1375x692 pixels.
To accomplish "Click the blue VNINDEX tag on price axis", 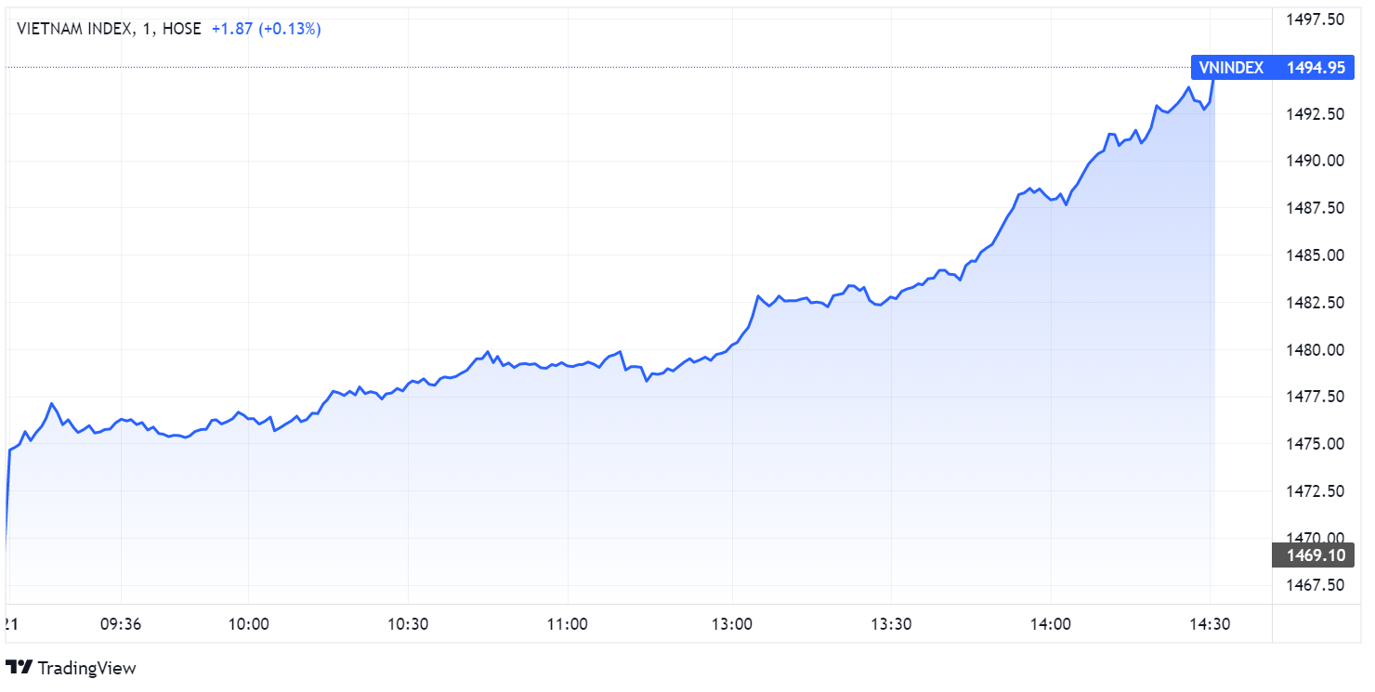I will 1231,67.
